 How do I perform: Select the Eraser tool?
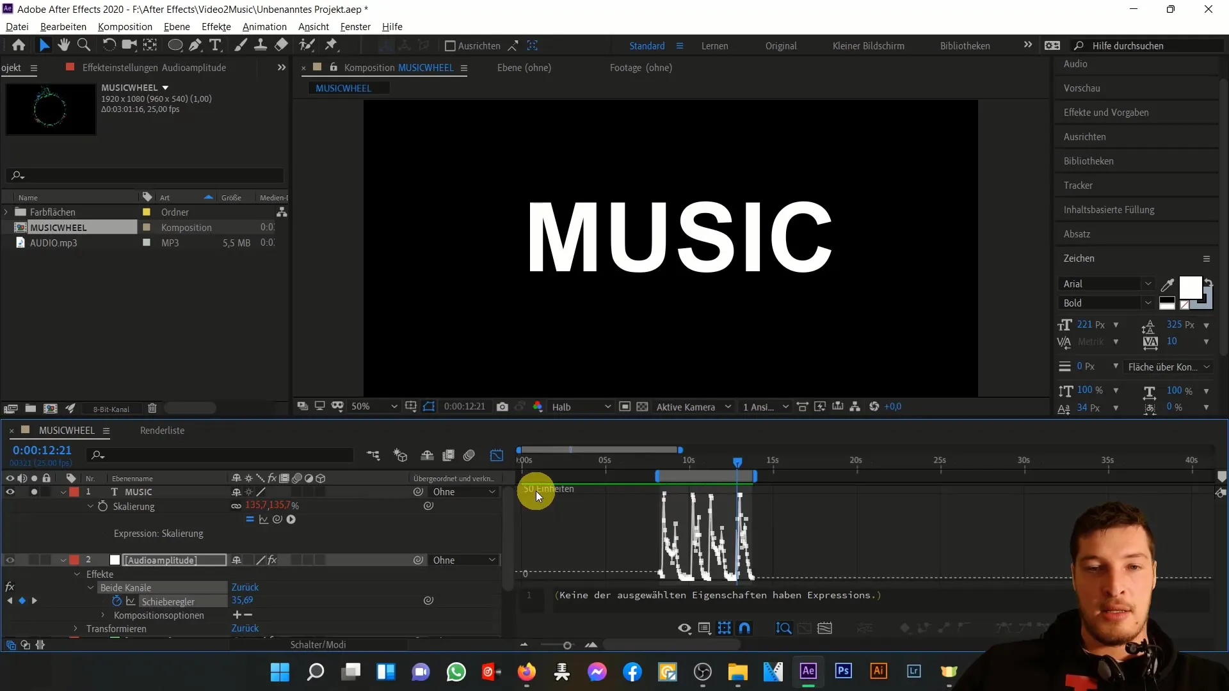281,45
